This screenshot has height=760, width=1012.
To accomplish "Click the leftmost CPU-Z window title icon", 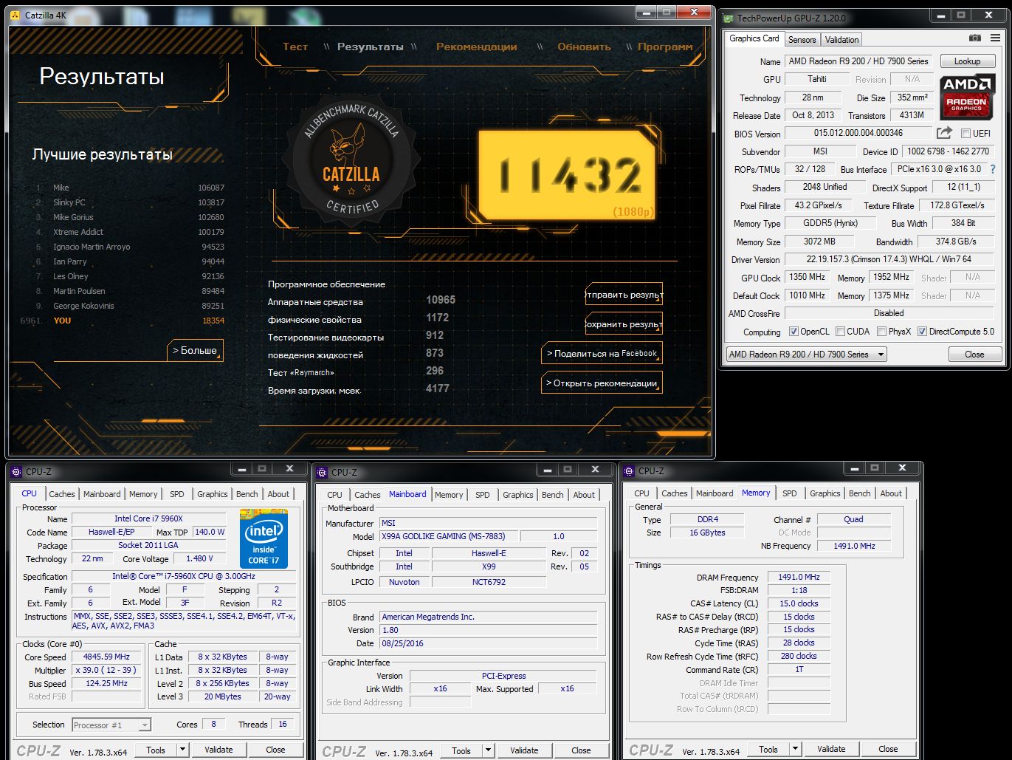I will coord(17,471).
